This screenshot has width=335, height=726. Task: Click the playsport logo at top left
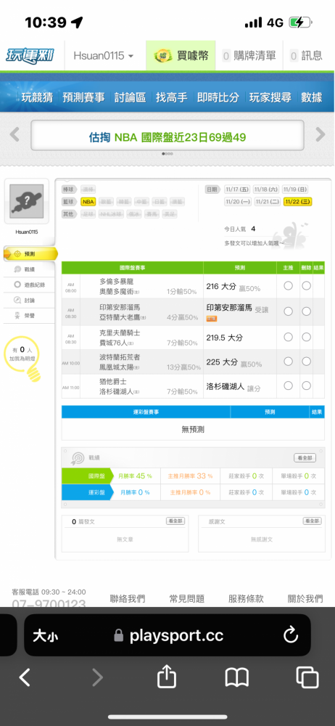point(30,56)
